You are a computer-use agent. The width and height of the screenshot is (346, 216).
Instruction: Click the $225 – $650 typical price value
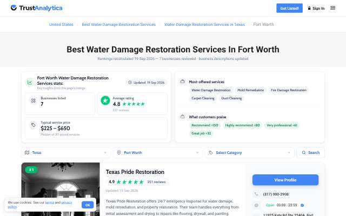tap(55, 129)
